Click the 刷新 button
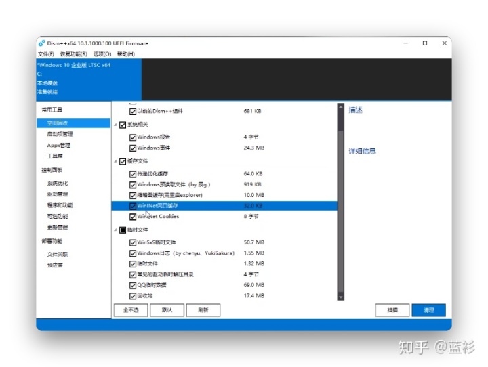The width and height of the screenshot is (488, 367). [x=203, y=310]
